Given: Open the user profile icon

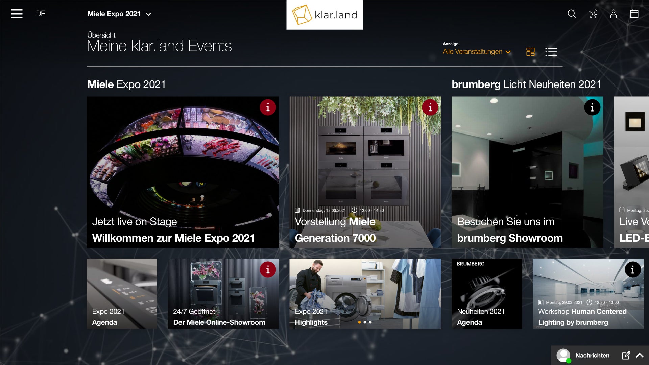Looking at the screenshot, I should coord(614,14).
